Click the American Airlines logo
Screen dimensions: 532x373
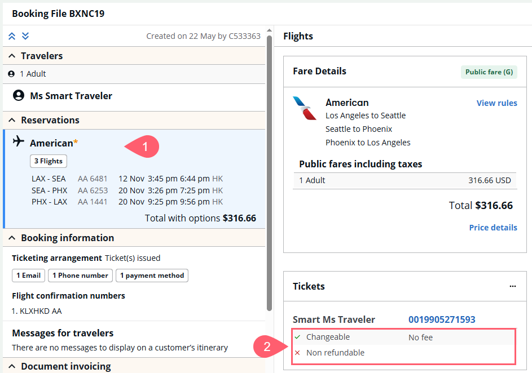[304, 108]
